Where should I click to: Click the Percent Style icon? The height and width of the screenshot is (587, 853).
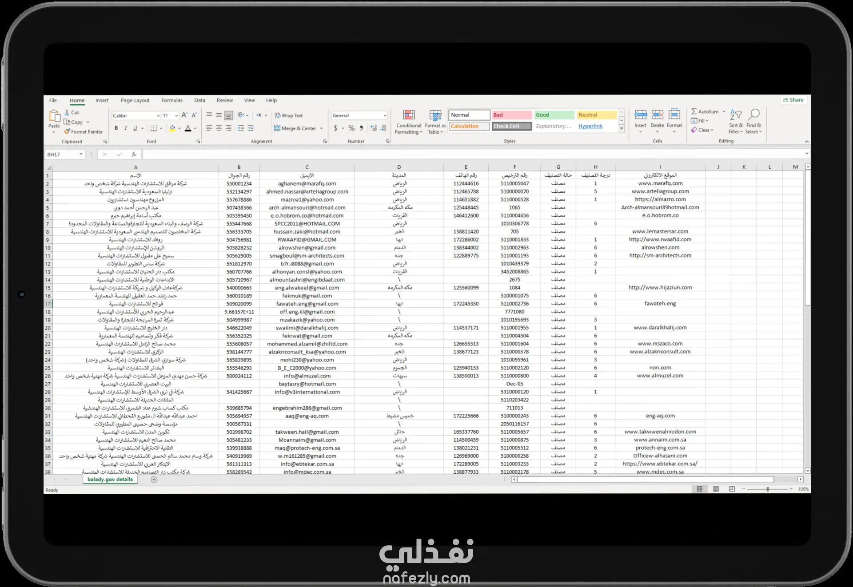[x=351, y=128]
